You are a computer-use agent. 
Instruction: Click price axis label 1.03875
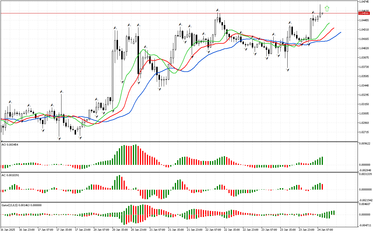[x=364, y=58]
